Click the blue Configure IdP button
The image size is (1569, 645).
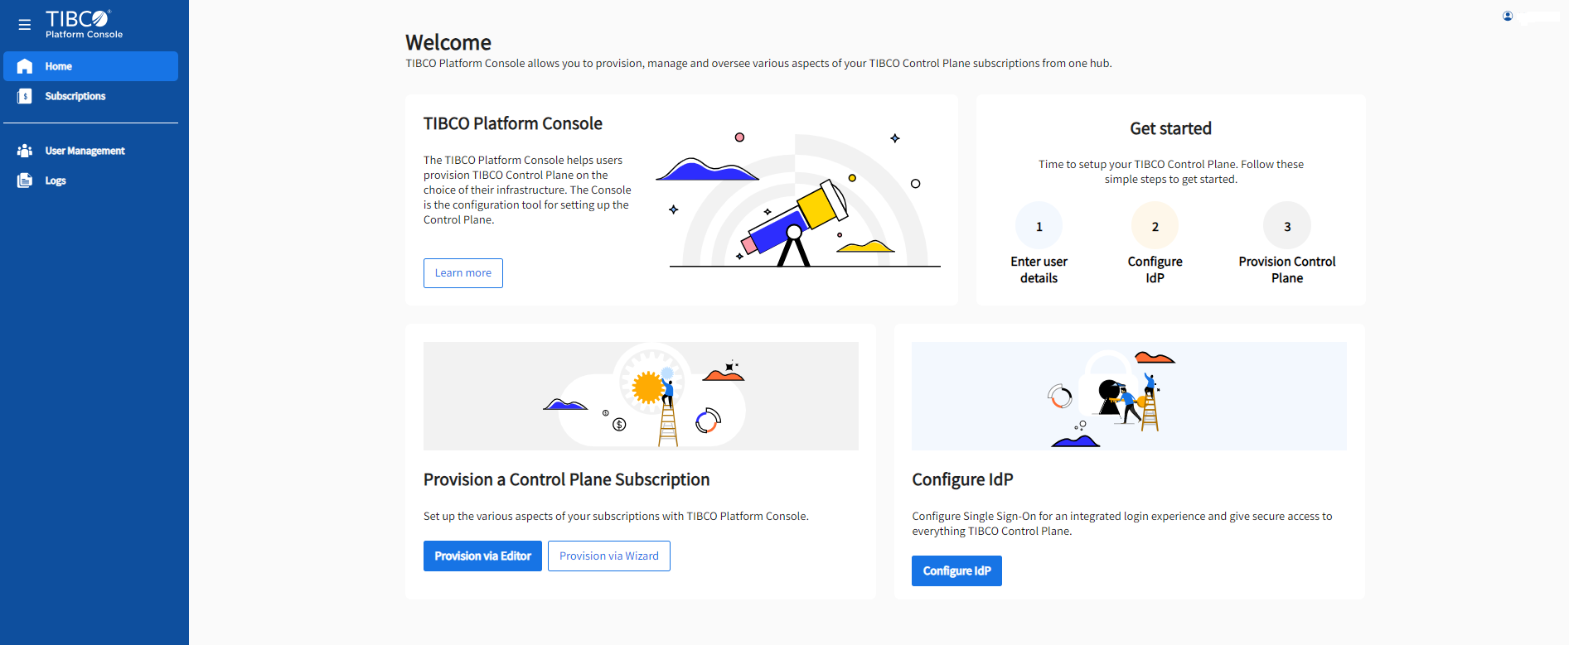pos(956,571)
